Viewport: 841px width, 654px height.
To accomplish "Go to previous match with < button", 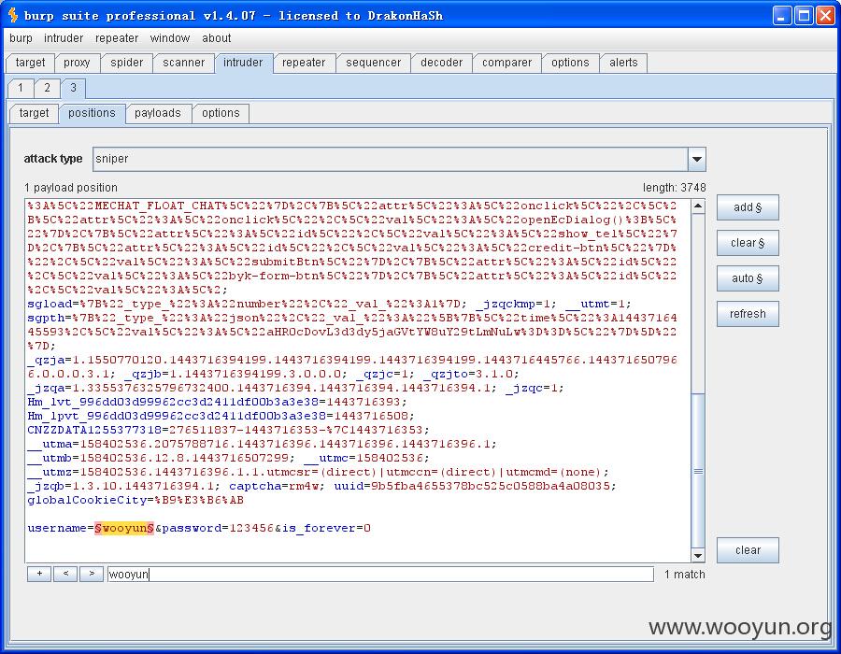I will coord(65,575).
